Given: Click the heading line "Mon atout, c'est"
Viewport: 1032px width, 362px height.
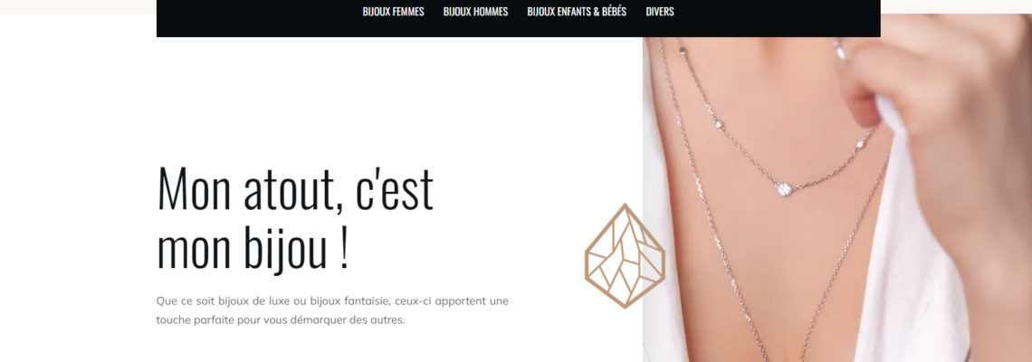Looking at the screenshot, I should click(x=295, y=189).
